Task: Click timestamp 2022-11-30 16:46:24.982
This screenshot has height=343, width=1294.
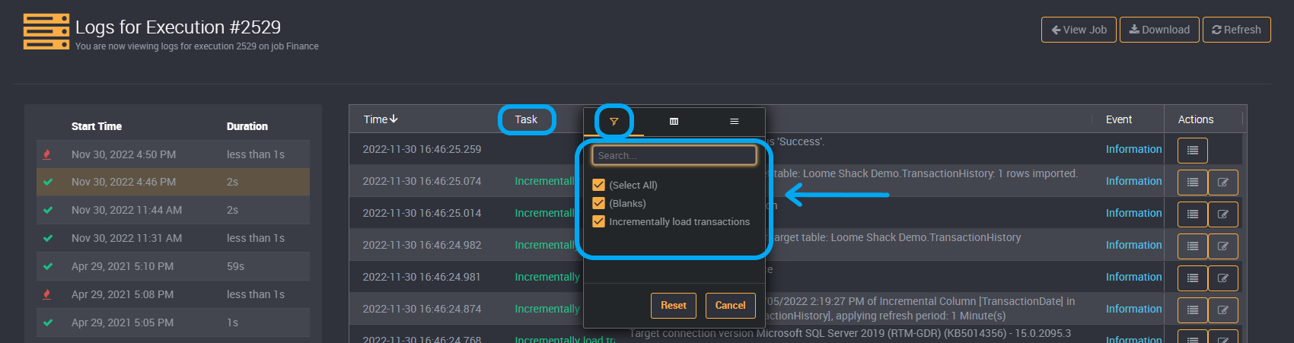Action: coord(422,245)
